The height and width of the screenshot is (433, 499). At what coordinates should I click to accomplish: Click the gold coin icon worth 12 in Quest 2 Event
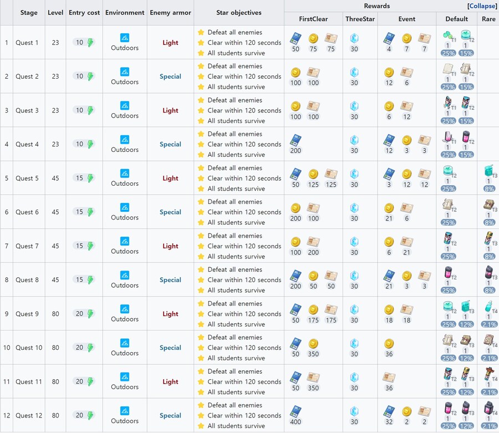(x=389, y=73)
